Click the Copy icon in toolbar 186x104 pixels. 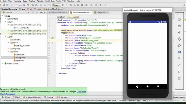[x=24, y=5]
